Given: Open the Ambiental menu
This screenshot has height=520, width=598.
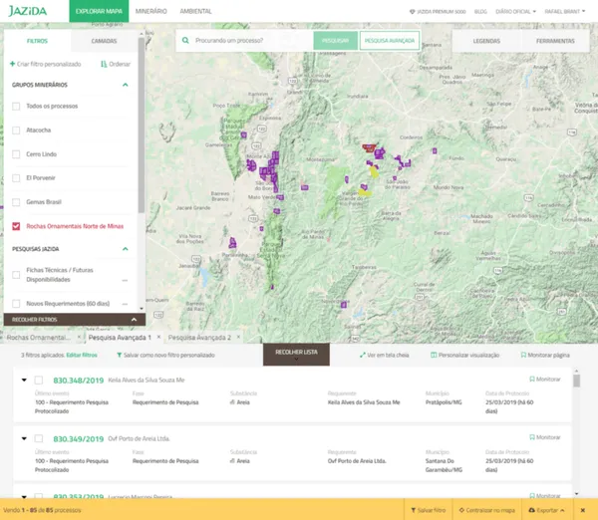Looking at the screenshot, I should point(195,11).
